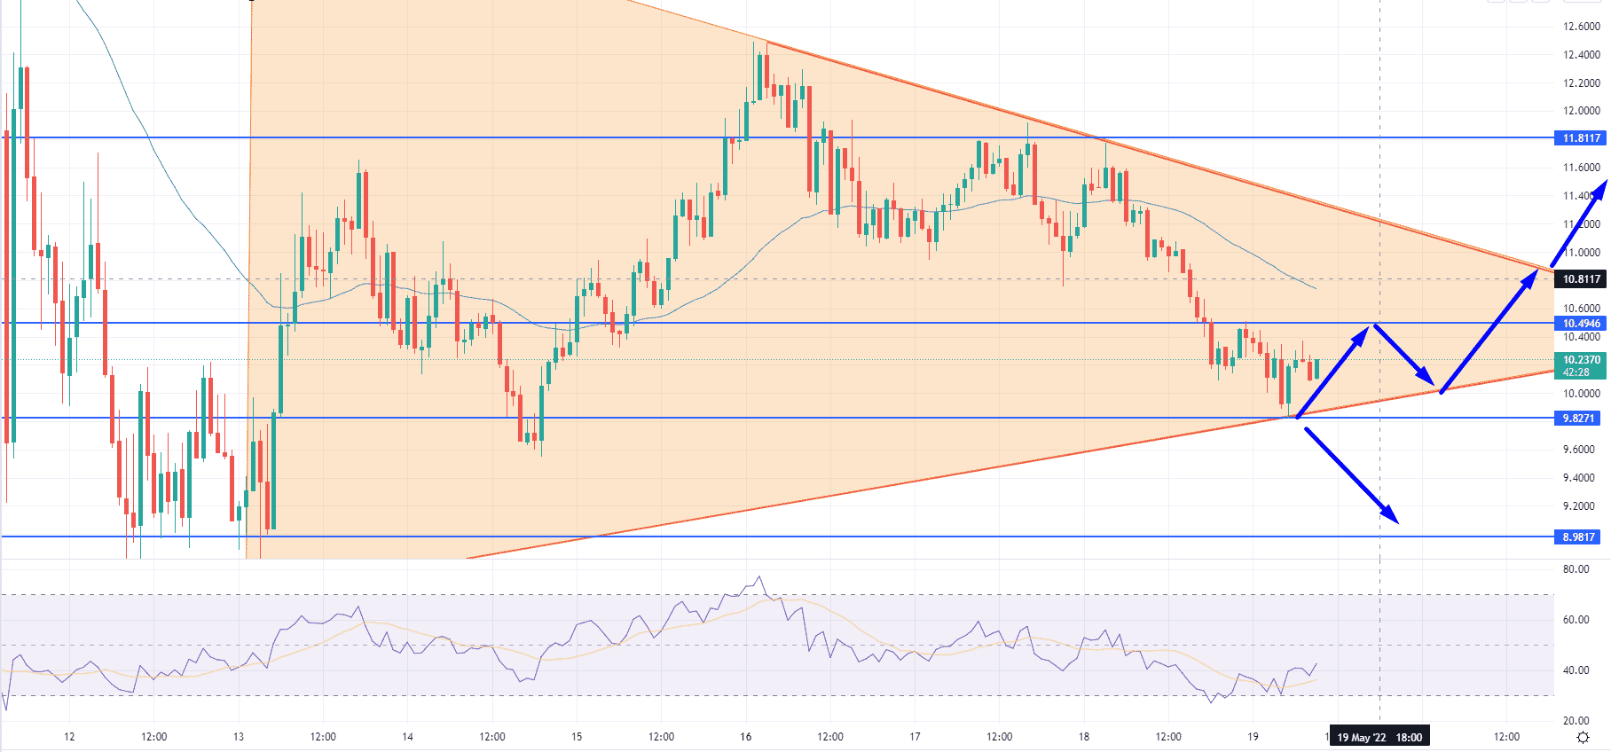This screenshot has height=752, width=1611.
Task: Click the RSI 80.00 scale value
Action: pyautogui.click(x=1576, y=569)
